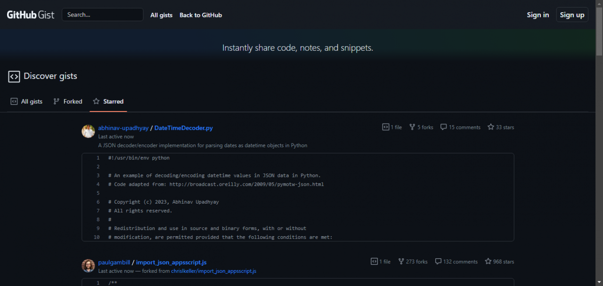This screenshot has width=603, height=286.
Task: Click the 5 forks icon on DateTimeDecoder.py
Action: click(412, 127)
